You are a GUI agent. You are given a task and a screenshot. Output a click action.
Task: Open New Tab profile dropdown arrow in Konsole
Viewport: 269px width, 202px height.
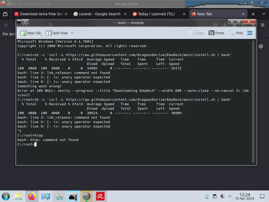point(42,36)
